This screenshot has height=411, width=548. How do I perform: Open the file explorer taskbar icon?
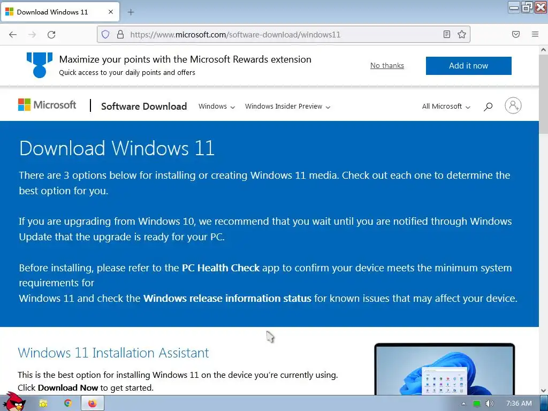tap(43, 404)
